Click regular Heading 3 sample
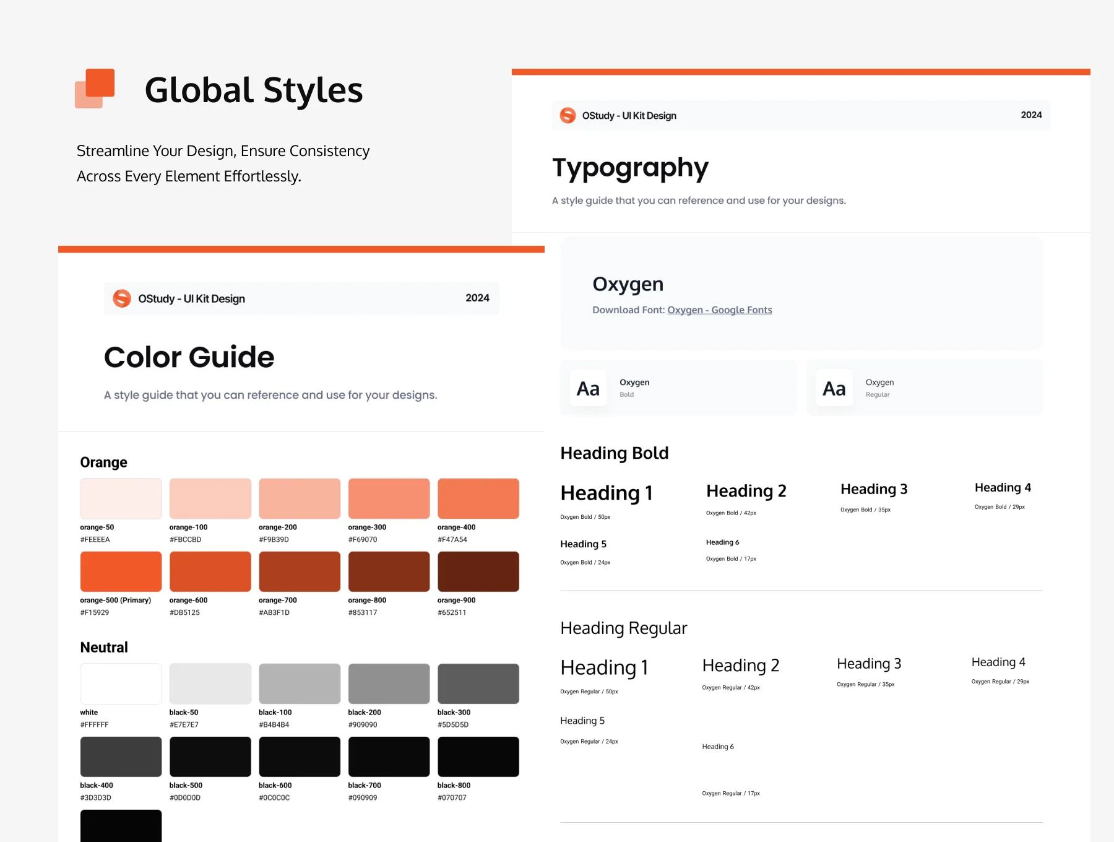 tap(869, 664)
